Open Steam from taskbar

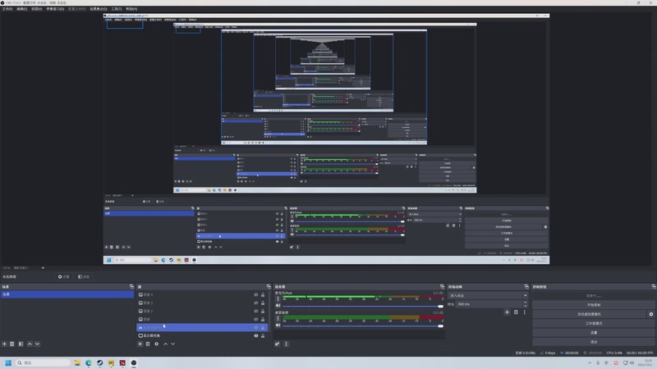[x=99, y=362]
